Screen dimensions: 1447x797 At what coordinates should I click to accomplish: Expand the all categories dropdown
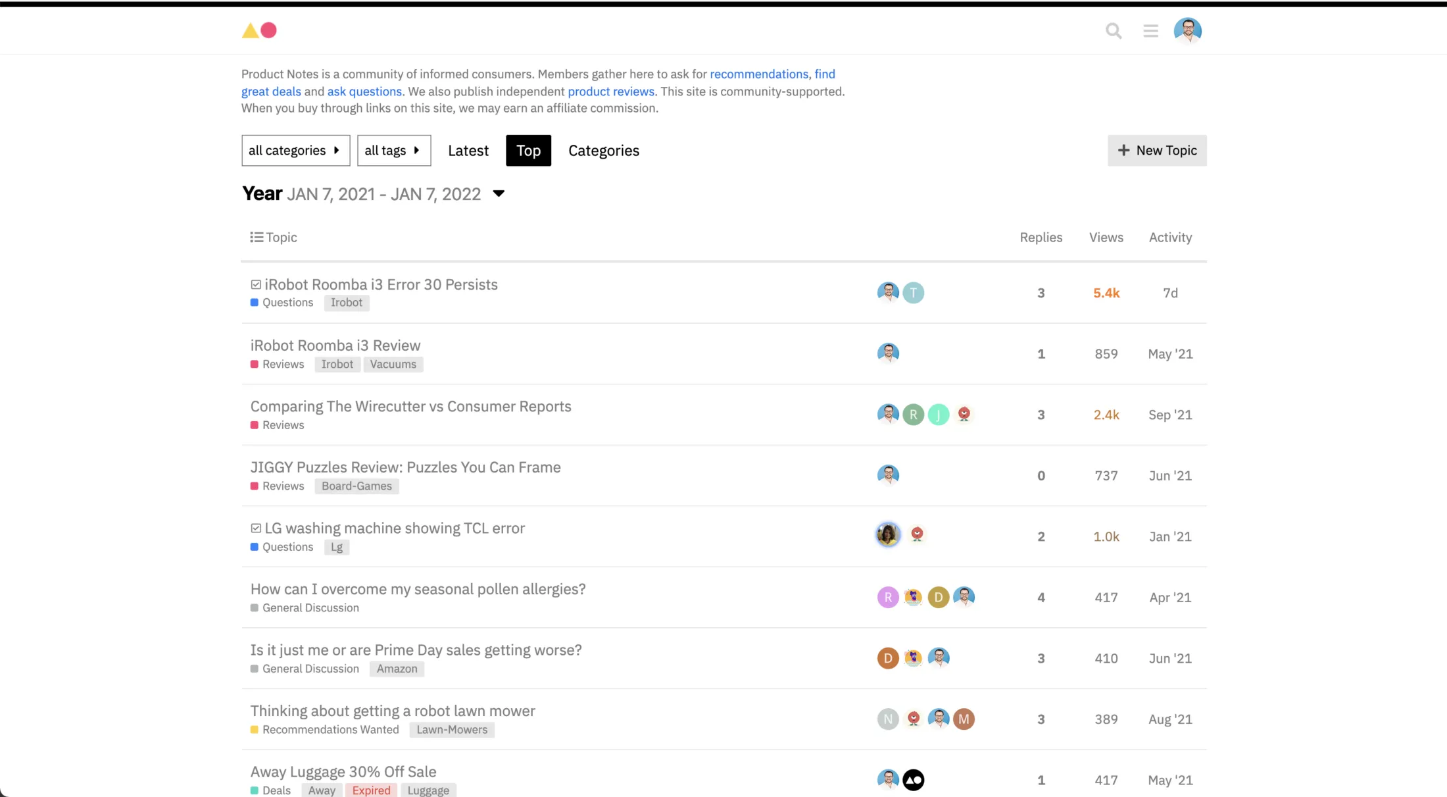point(295,151)
